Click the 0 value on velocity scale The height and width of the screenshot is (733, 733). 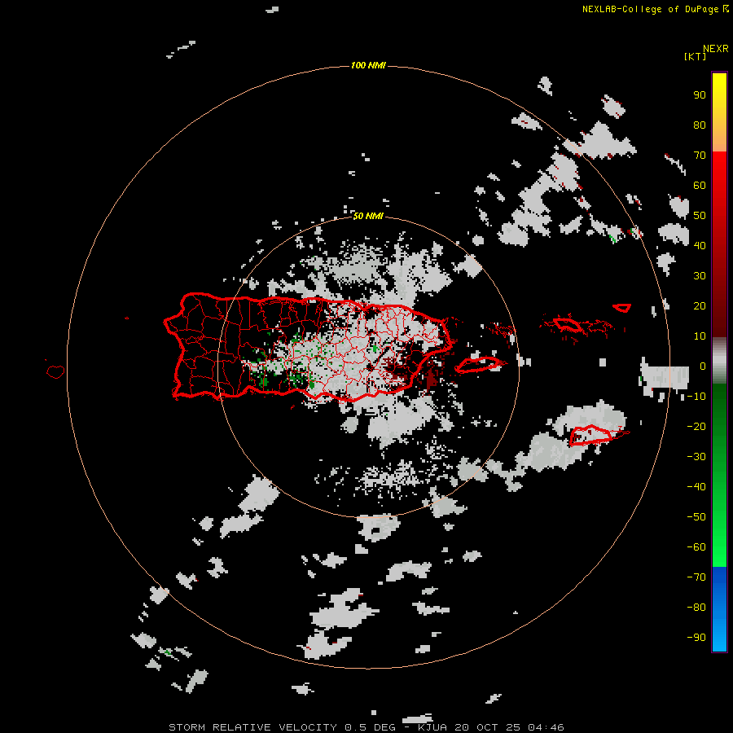click(x=703, y=366)
